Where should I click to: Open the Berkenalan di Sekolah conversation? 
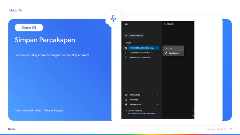click(x=140, y=58)
